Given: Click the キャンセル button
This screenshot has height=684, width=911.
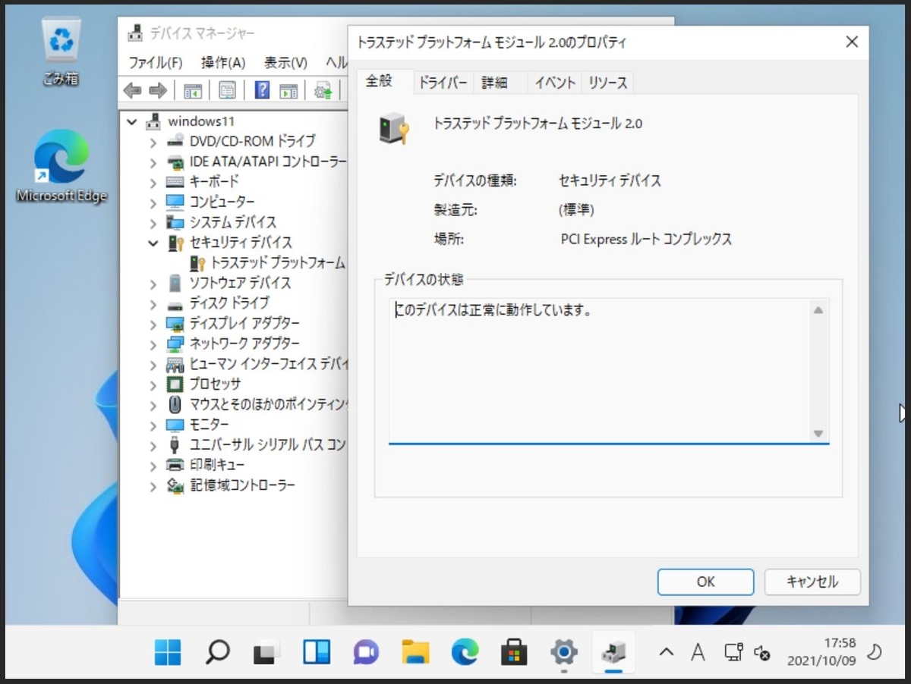Looking at the screenshot, I should tap(812, 582).
